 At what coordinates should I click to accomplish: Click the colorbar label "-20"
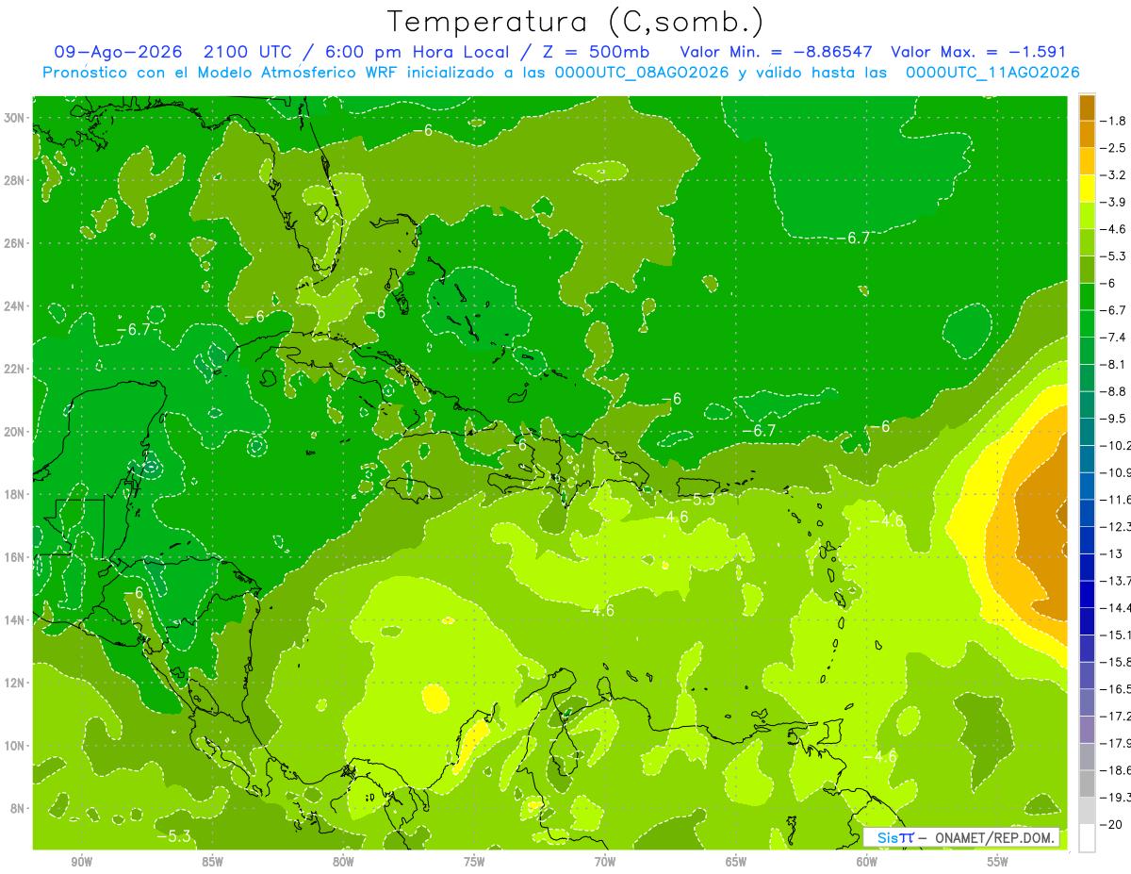pyautogui.click(x=1112, y=825)
